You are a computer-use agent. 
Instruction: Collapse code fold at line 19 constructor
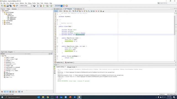(57, 38)
